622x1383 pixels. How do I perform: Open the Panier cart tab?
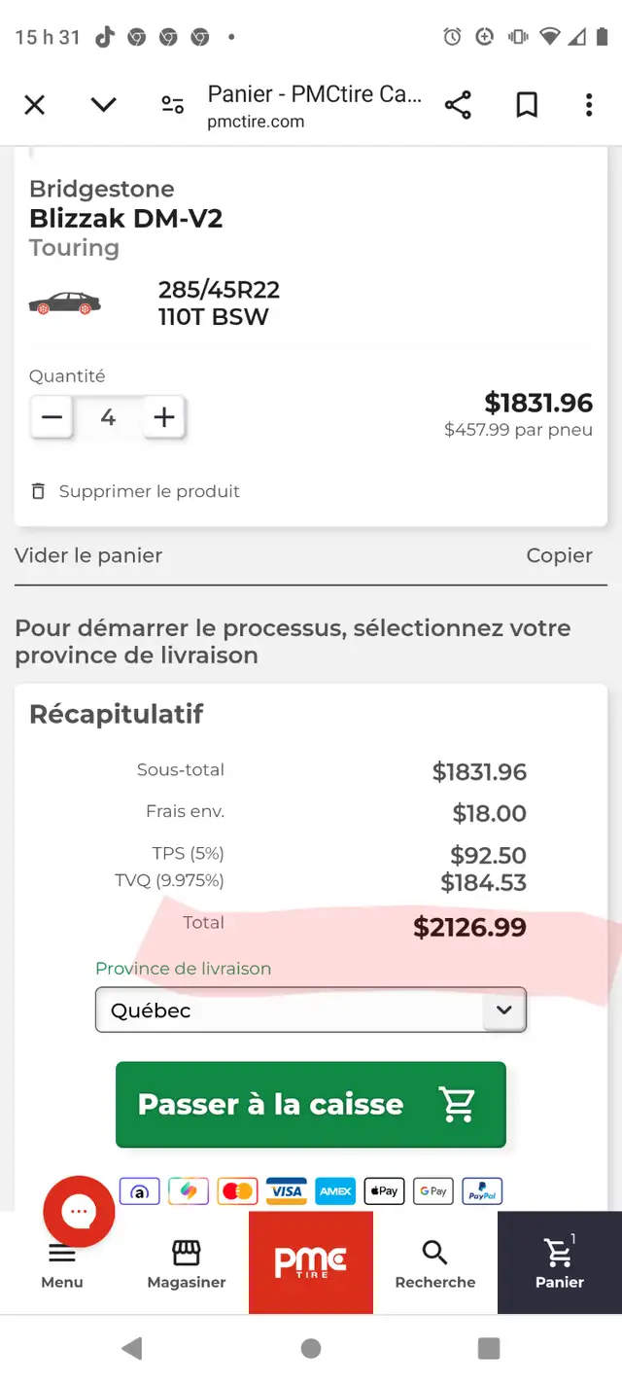[x=560, y=1262]
